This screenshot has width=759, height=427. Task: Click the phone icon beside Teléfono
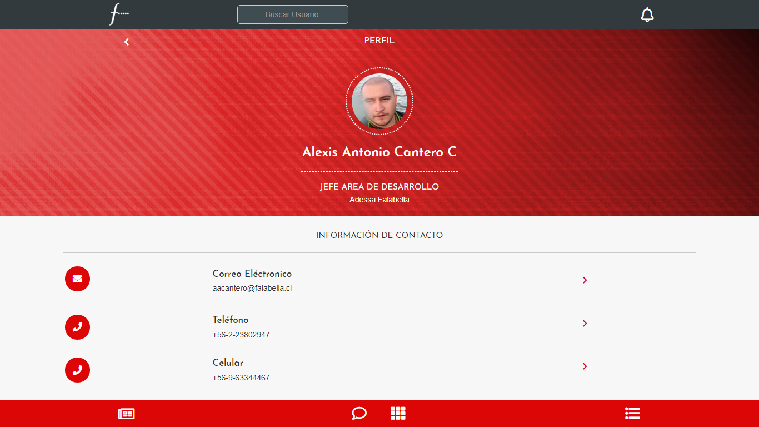click(x=77, y=327)
